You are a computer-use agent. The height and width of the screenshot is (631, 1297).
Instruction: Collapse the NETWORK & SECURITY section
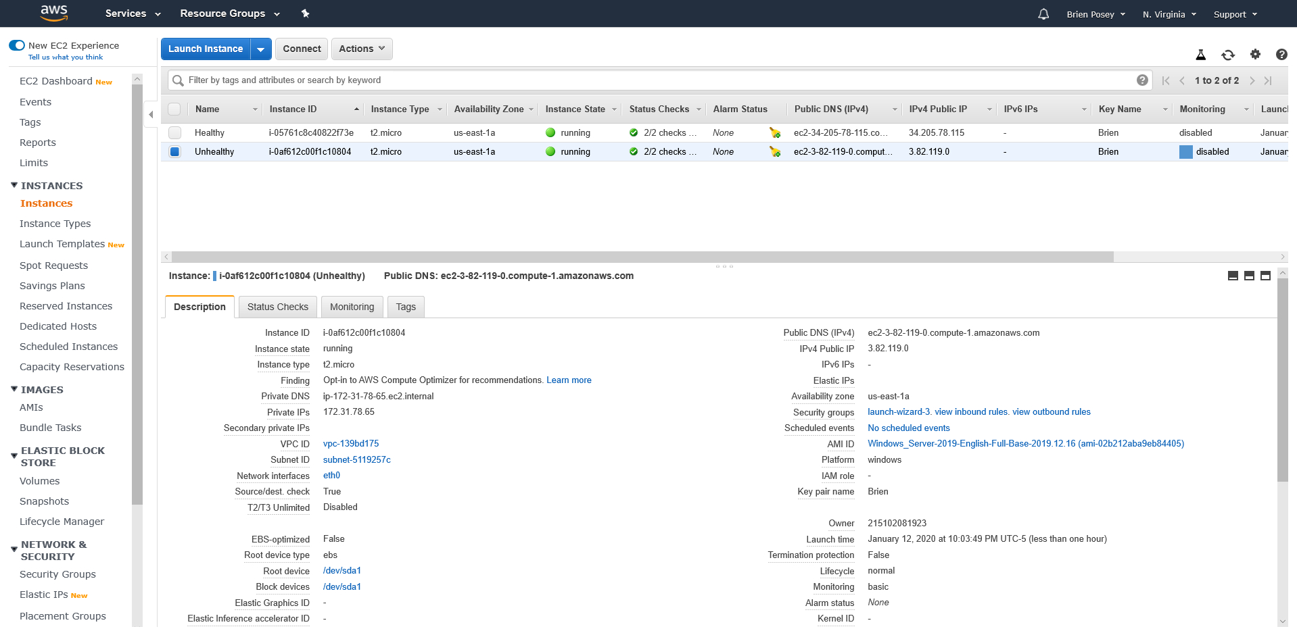point(14,550)
